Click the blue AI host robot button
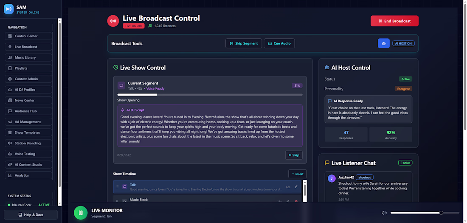467x223 pixels. [x=384, y=43]
